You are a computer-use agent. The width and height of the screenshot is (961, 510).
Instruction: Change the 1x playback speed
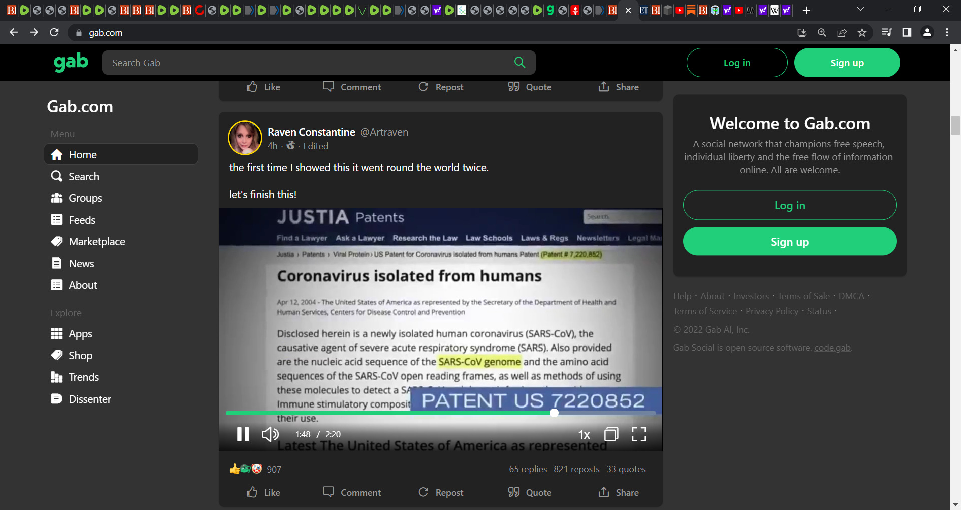tap(584, 435)
